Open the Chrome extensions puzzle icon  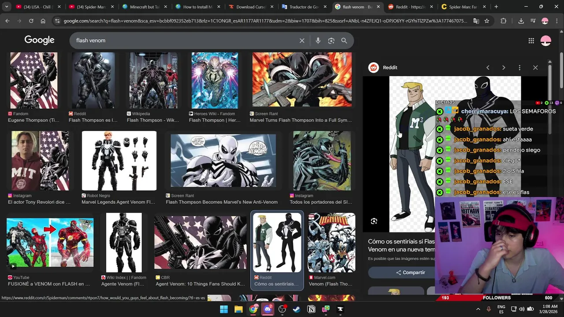(504, 21)
